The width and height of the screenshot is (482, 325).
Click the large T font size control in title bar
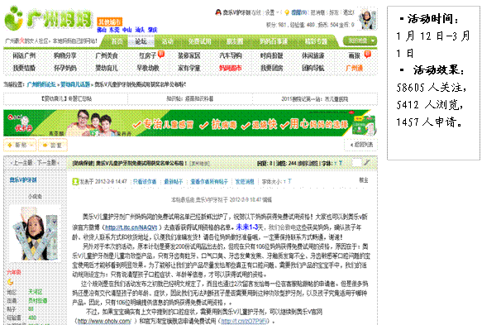point(341,163)
